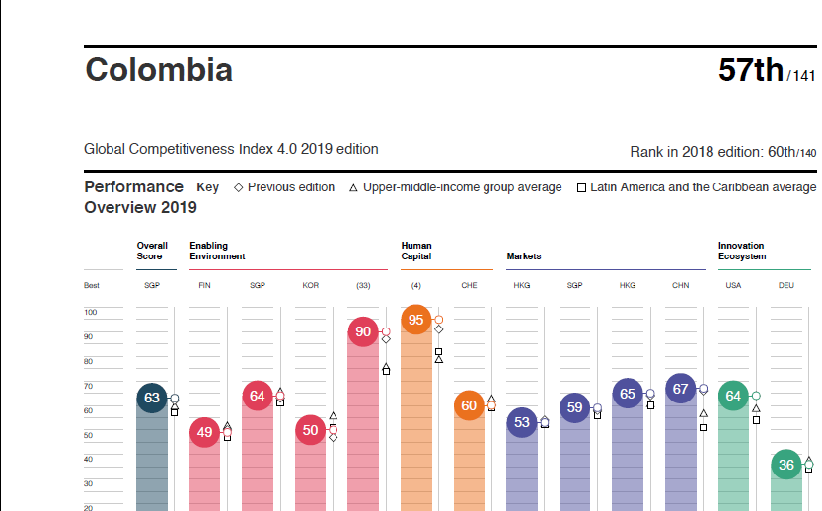Click the Global Competitiveness Index 4.0 subtitle

(x=231, y=149)
